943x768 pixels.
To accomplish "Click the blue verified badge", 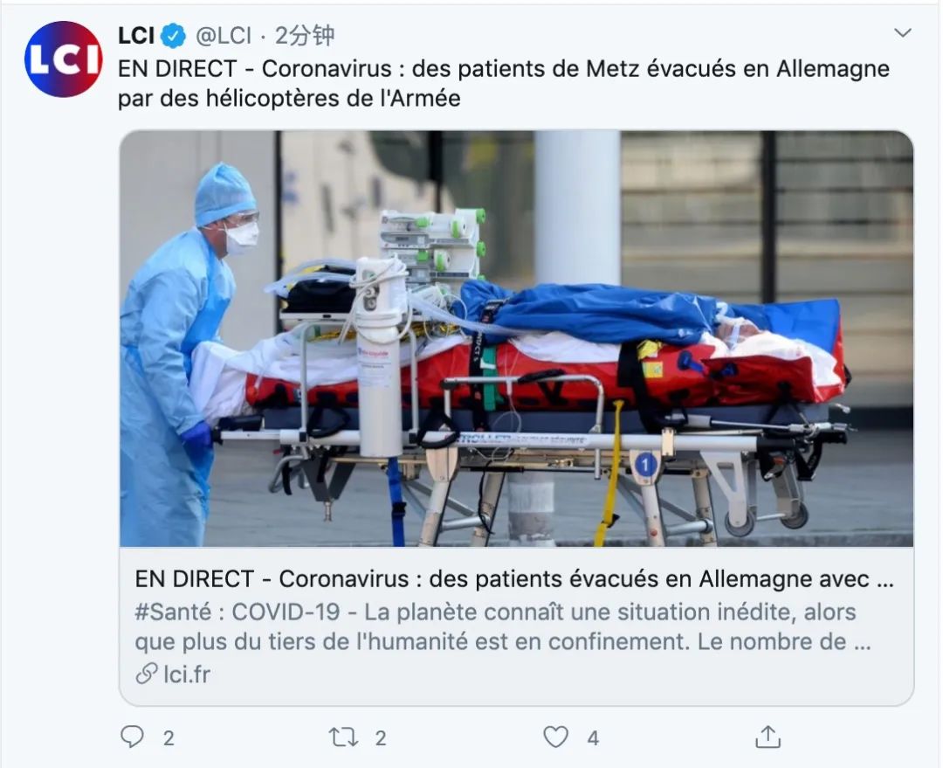I will pyautogui.click(x=173, y=36).
